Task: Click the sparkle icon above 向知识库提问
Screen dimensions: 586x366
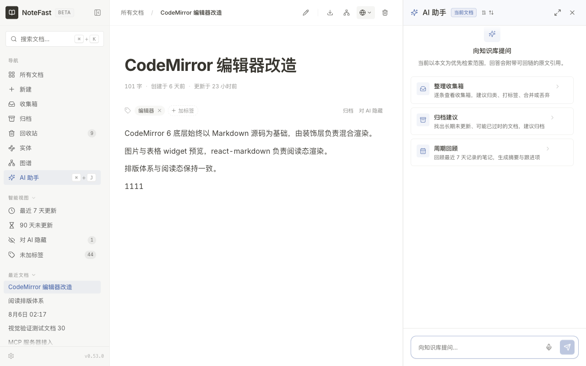Action: pos(492,34)
